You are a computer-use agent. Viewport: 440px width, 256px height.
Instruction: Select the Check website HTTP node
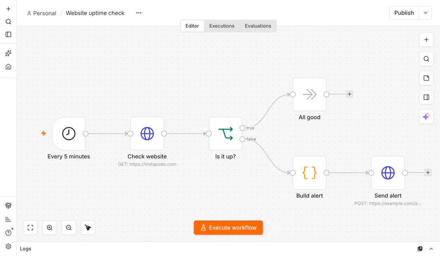click(147, 134)
